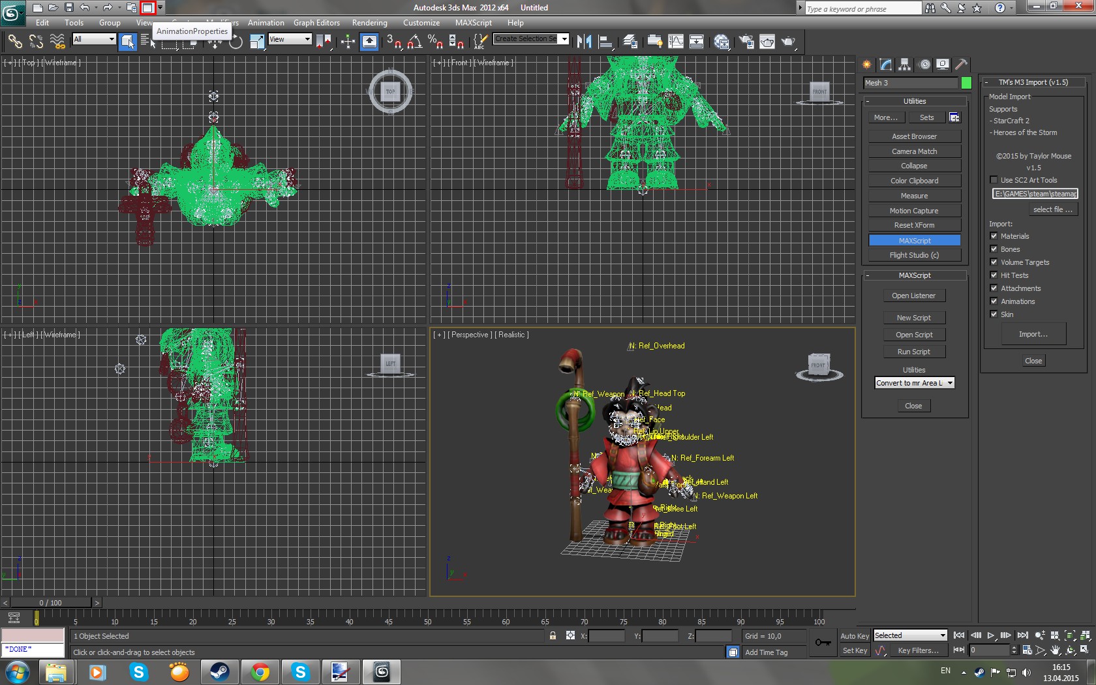Open the Mirror tool

584,42
